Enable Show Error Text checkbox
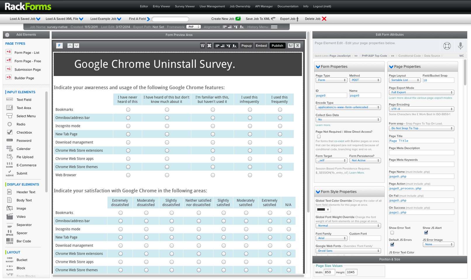The height and width of the screenshot is (280, 471). [392, 233]
